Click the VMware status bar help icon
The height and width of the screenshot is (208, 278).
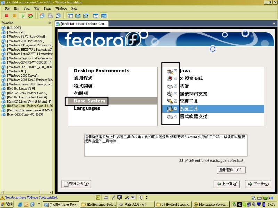(141, 198)
